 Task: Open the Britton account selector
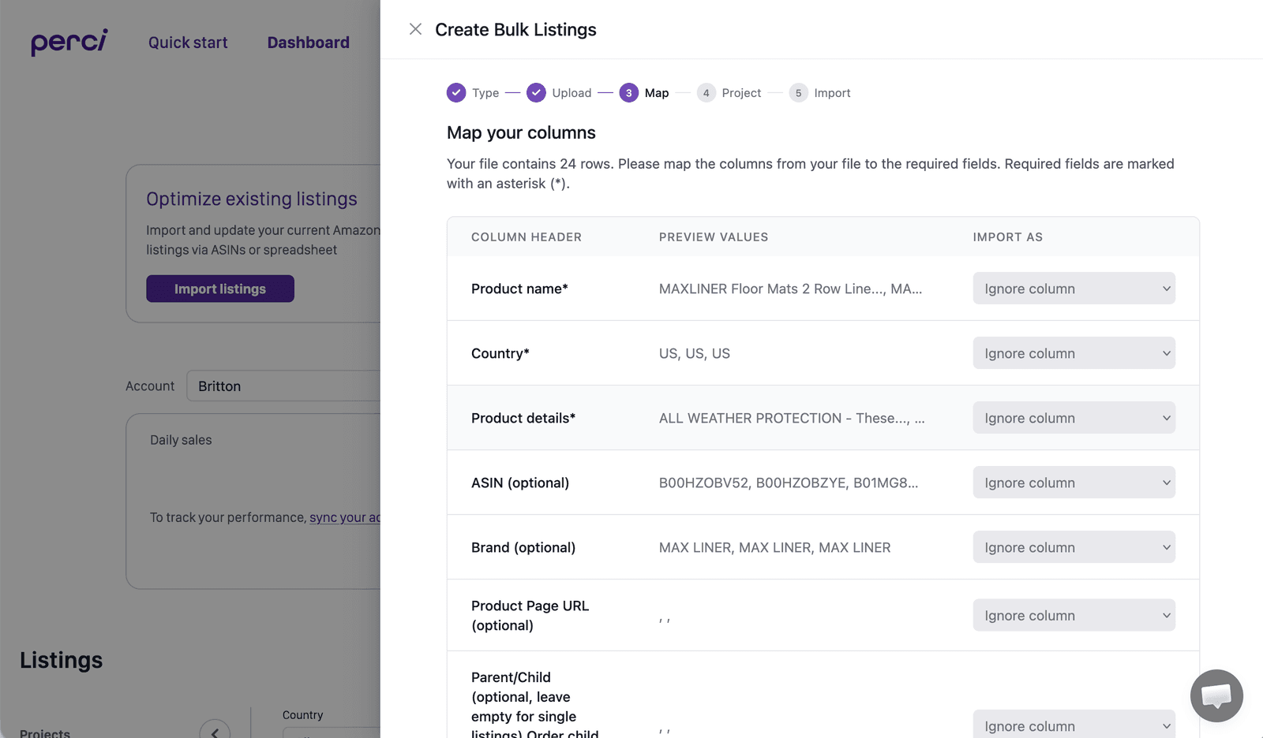tap(284, 386)
